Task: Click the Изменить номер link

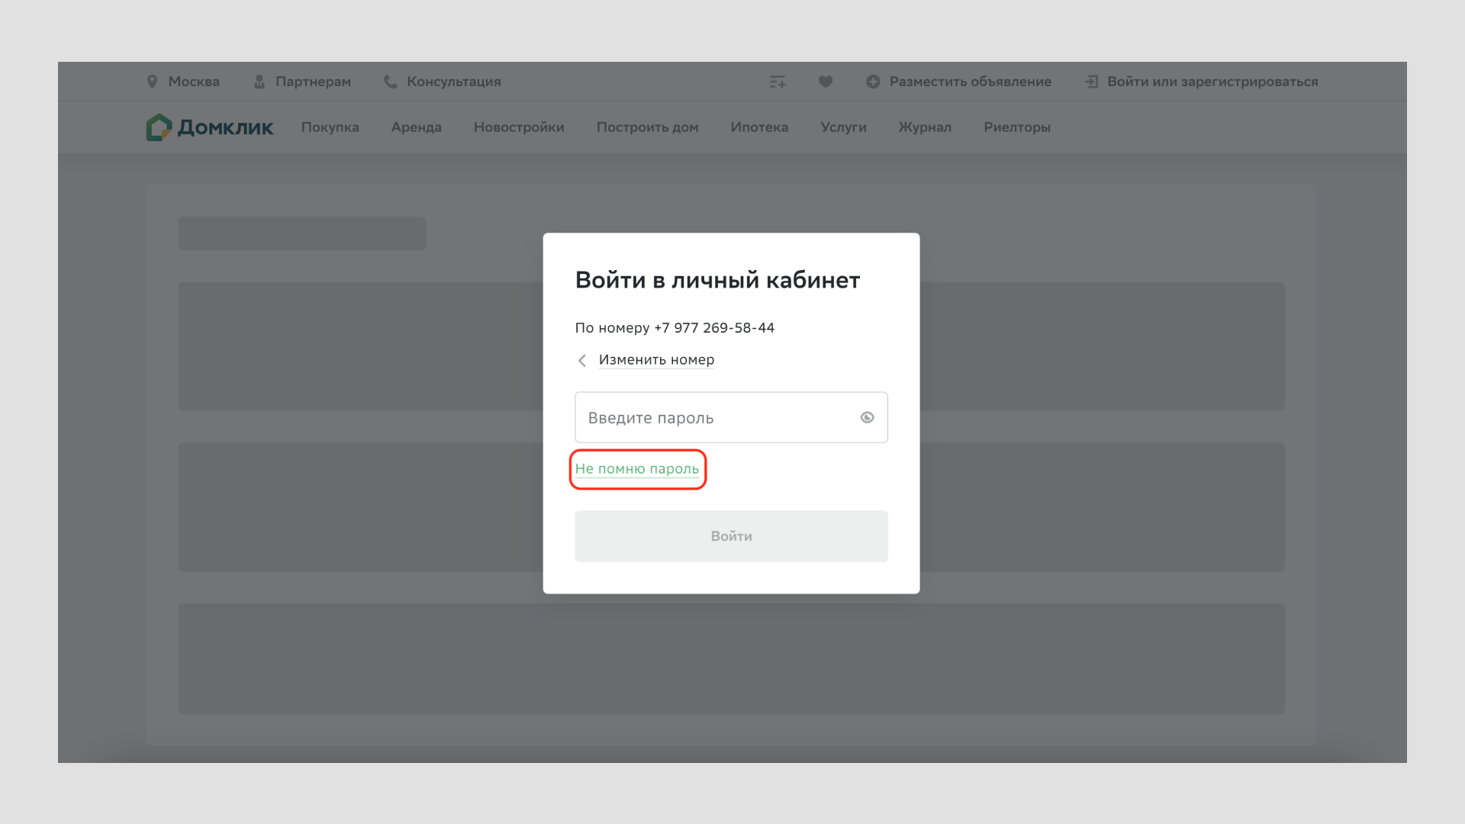Action: (x=656, y=360)
